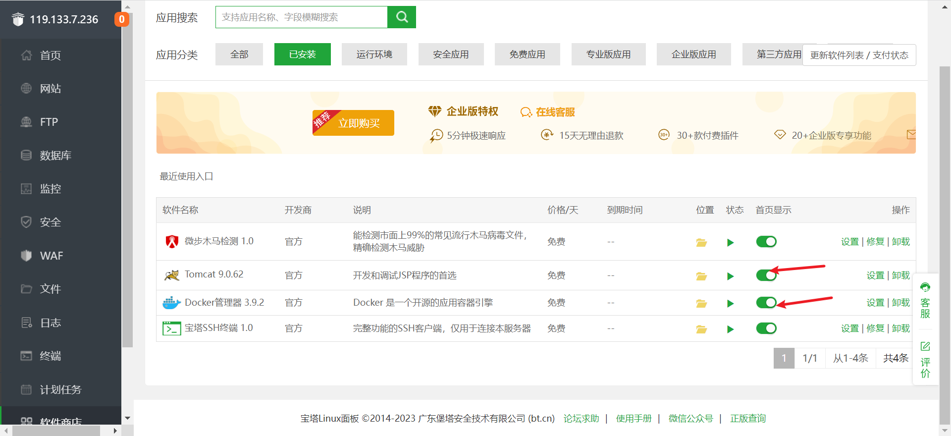Click 修复 for 宝塔SSH终端
Screen dimensions: 951x436
click(876, 328)
